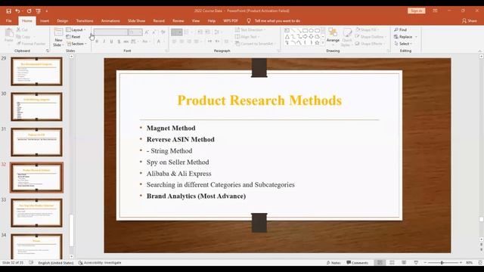Toggle Italic formatting
This screenshot has width=484, height=272.
104,42
